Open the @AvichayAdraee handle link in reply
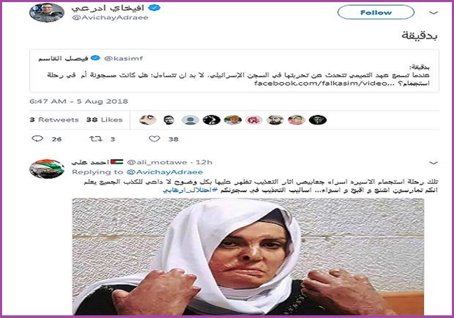454x318 pixels. 165,172
